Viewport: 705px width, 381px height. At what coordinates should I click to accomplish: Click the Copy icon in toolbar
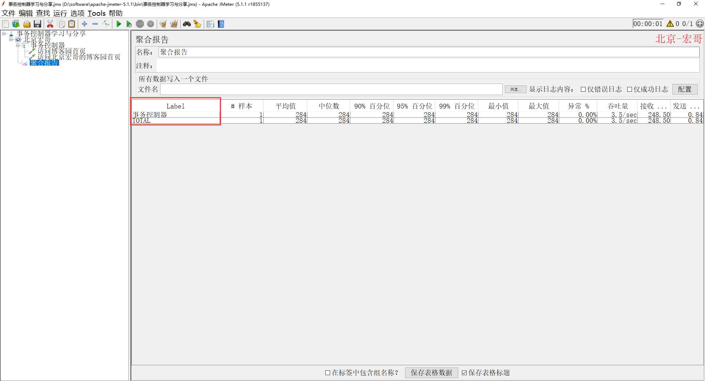(61, 24)
